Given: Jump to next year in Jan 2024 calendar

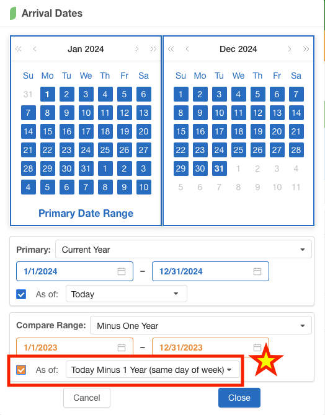Looking at the screenshot, I should click(153, 49).
